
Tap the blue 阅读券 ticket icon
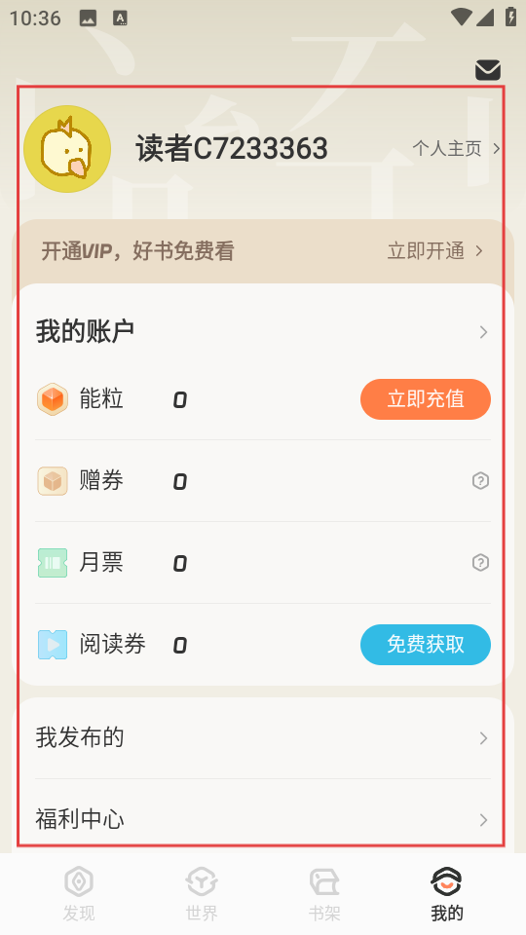(53, 645)
